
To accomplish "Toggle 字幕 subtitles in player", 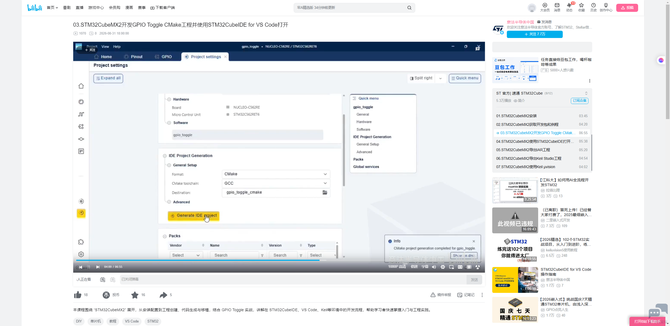I will (x=425, y=267).
